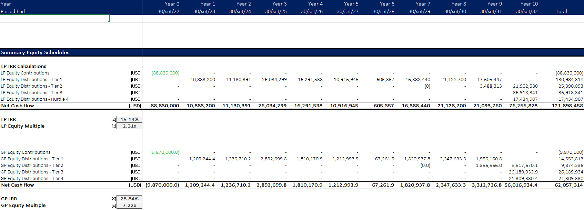Select LP Tier 2 total 25,390,893
This screenshot has height=210, width=584.
coord(571,86)
